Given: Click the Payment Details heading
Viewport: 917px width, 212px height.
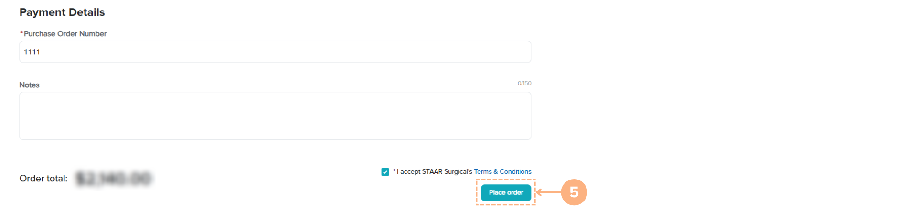Looking at the screenshot, I should (x=62, y=12).
